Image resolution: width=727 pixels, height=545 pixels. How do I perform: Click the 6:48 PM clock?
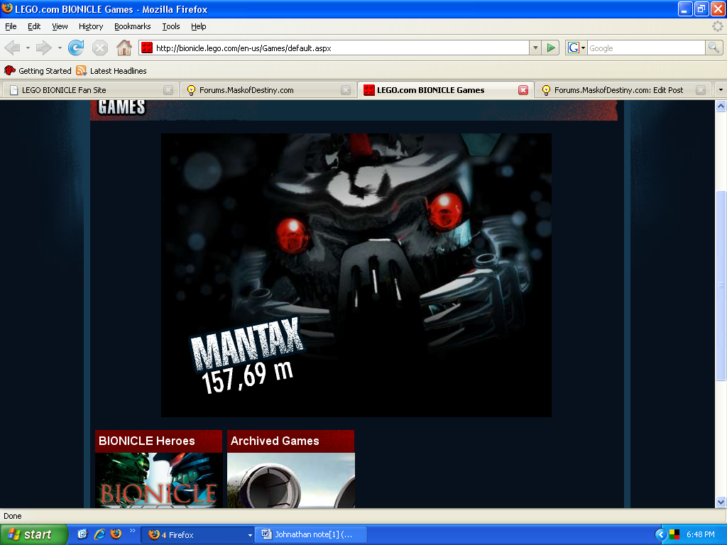point(701,534)
